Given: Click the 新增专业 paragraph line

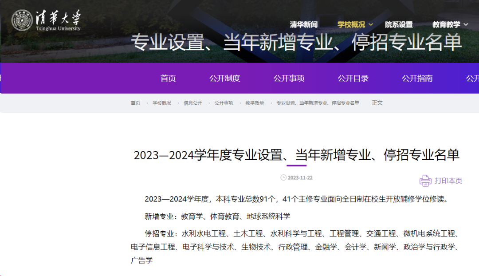Looking at the screenshot, I should (217, 217).
